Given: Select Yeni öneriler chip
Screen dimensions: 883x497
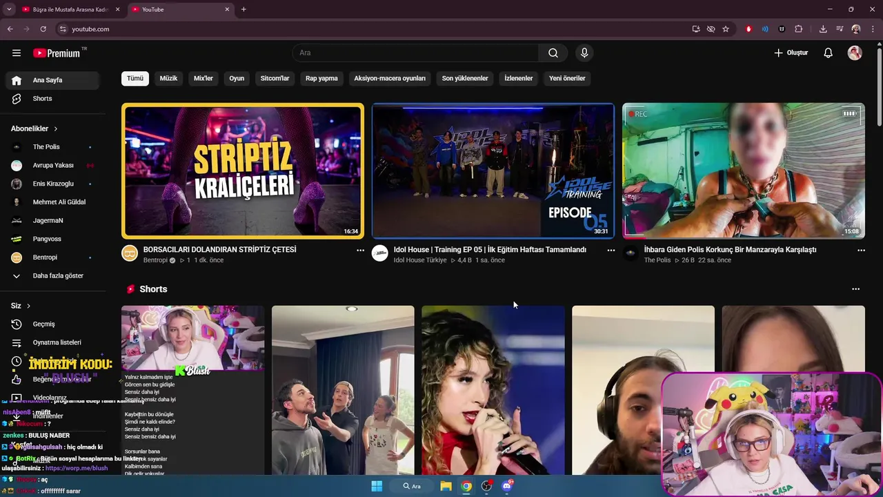Looking at the screenshot, I should pos(567,79).
